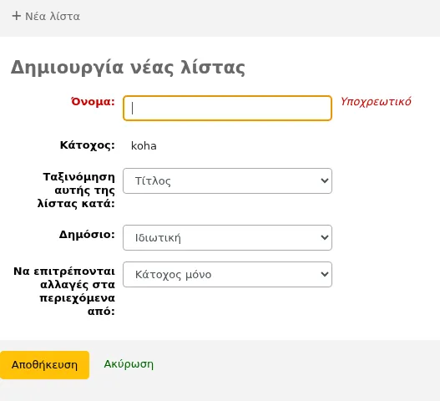Click the Δημόσιο label

tap(87, 234)
